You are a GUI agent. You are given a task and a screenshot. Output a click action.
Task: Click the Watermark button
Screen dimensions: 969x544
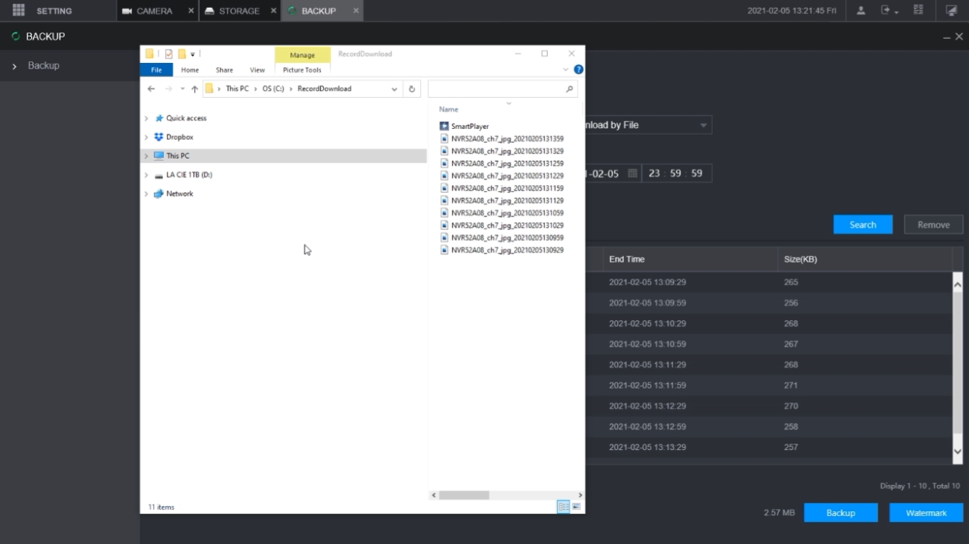point(926,513)
